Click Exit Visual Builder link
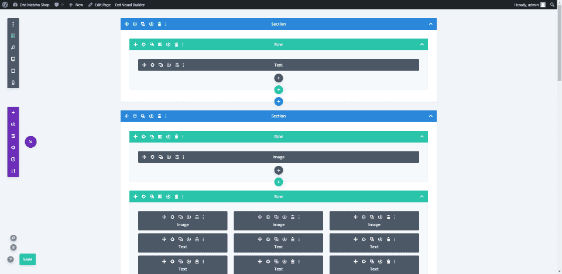Viewport: 562px width, 274px height. pyautogui.click(x=130, y=5)
